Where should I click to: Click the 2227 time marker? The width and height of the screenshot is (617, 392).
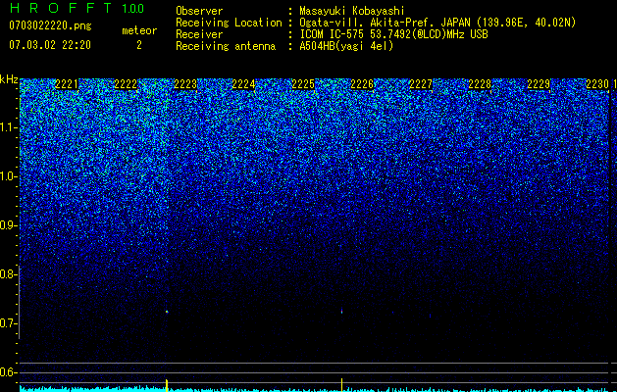tap(421, 84)
